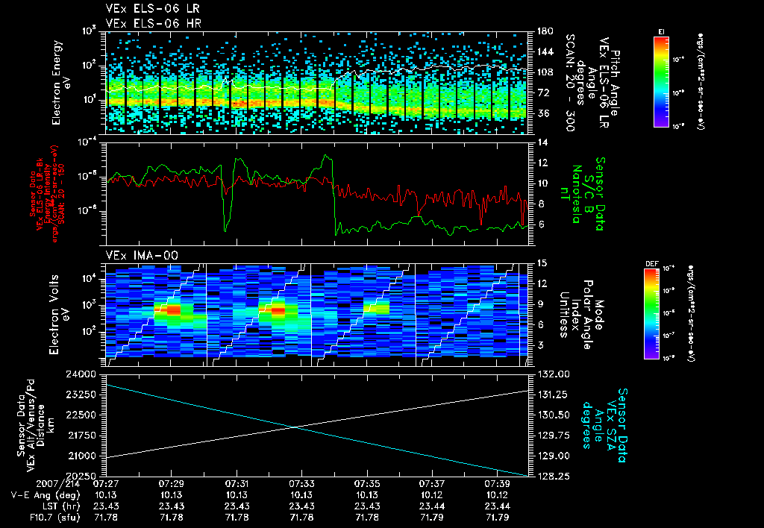This screenshot has height=528, width=764.
Task: Click the '108' pitch angle axis value
Action: pos(545,72)
